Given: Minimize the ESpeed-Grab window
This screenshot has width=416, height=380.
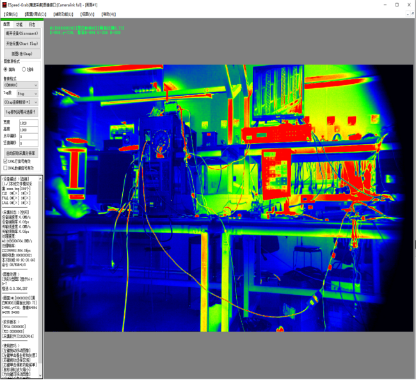Looking at the screenshot, I should coord(385,4).
